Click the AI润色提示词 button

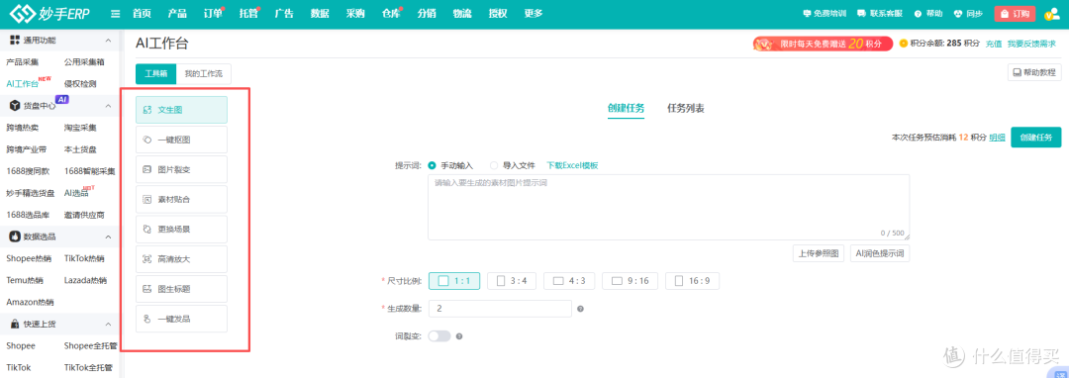880,253
